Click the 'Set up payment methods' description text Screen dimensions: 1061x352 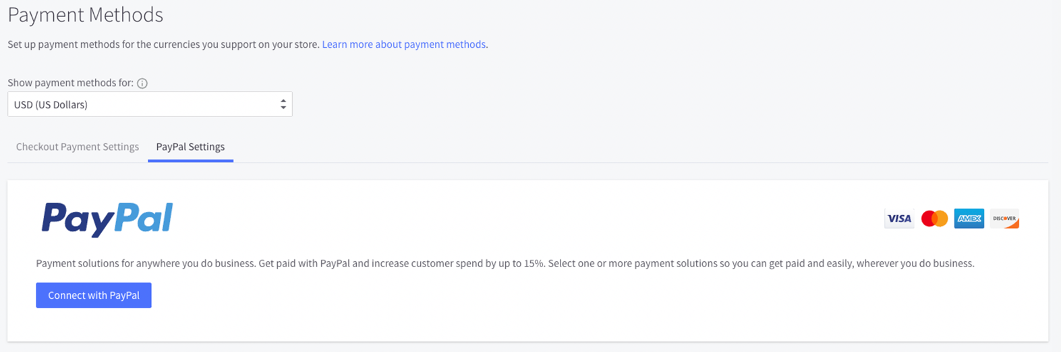[163, 44]
